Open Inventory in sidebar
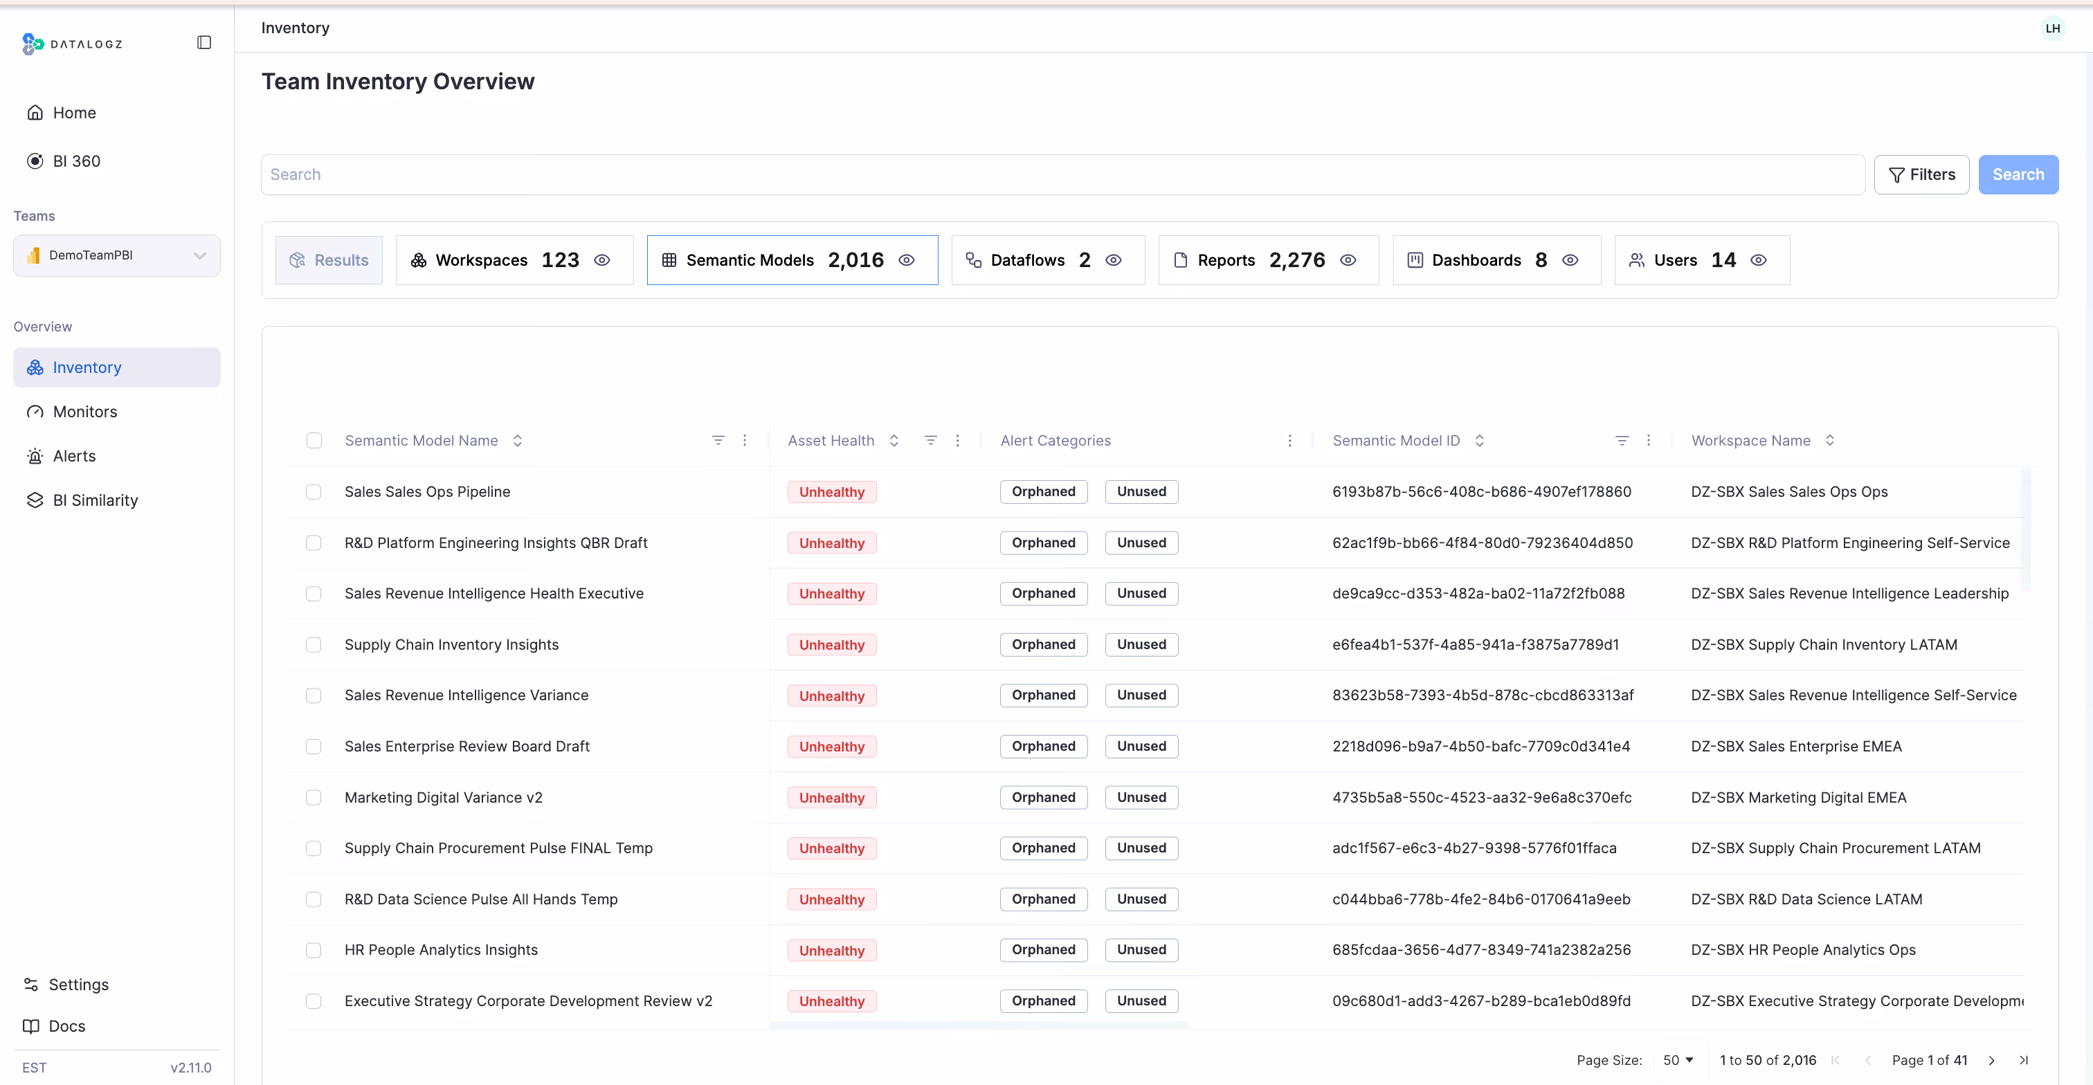 (x=117, y=367)
